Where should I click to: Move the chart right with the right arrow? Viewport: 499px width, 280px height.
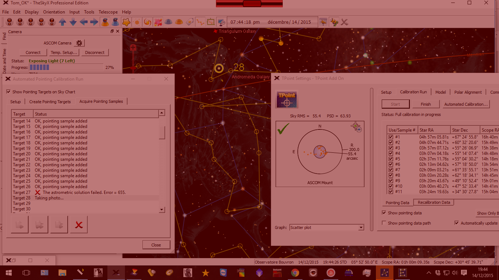pyautogui.click(x=94, y=22)
